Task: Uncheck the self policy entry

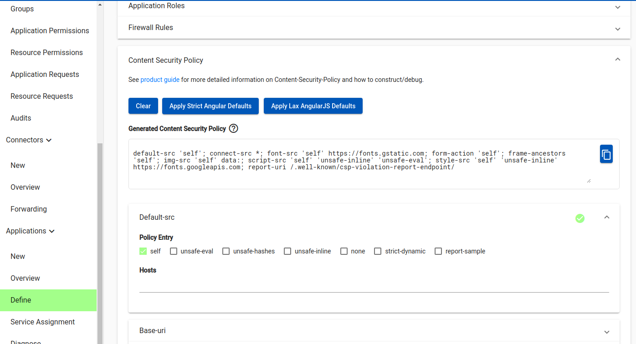Action: [143, 251]
